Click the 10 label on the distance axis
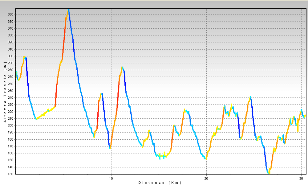308x185 pixels. (x=111, y=178)
